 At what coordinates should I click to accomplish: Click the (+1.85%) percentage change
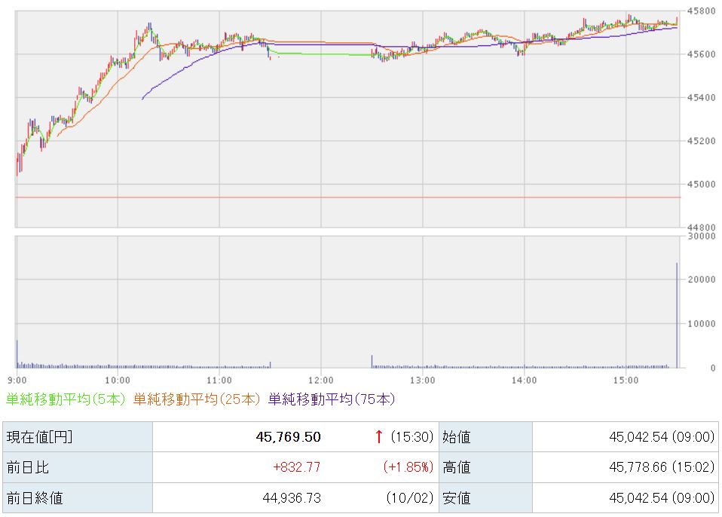pyautogui.click(x=408, y=467)
